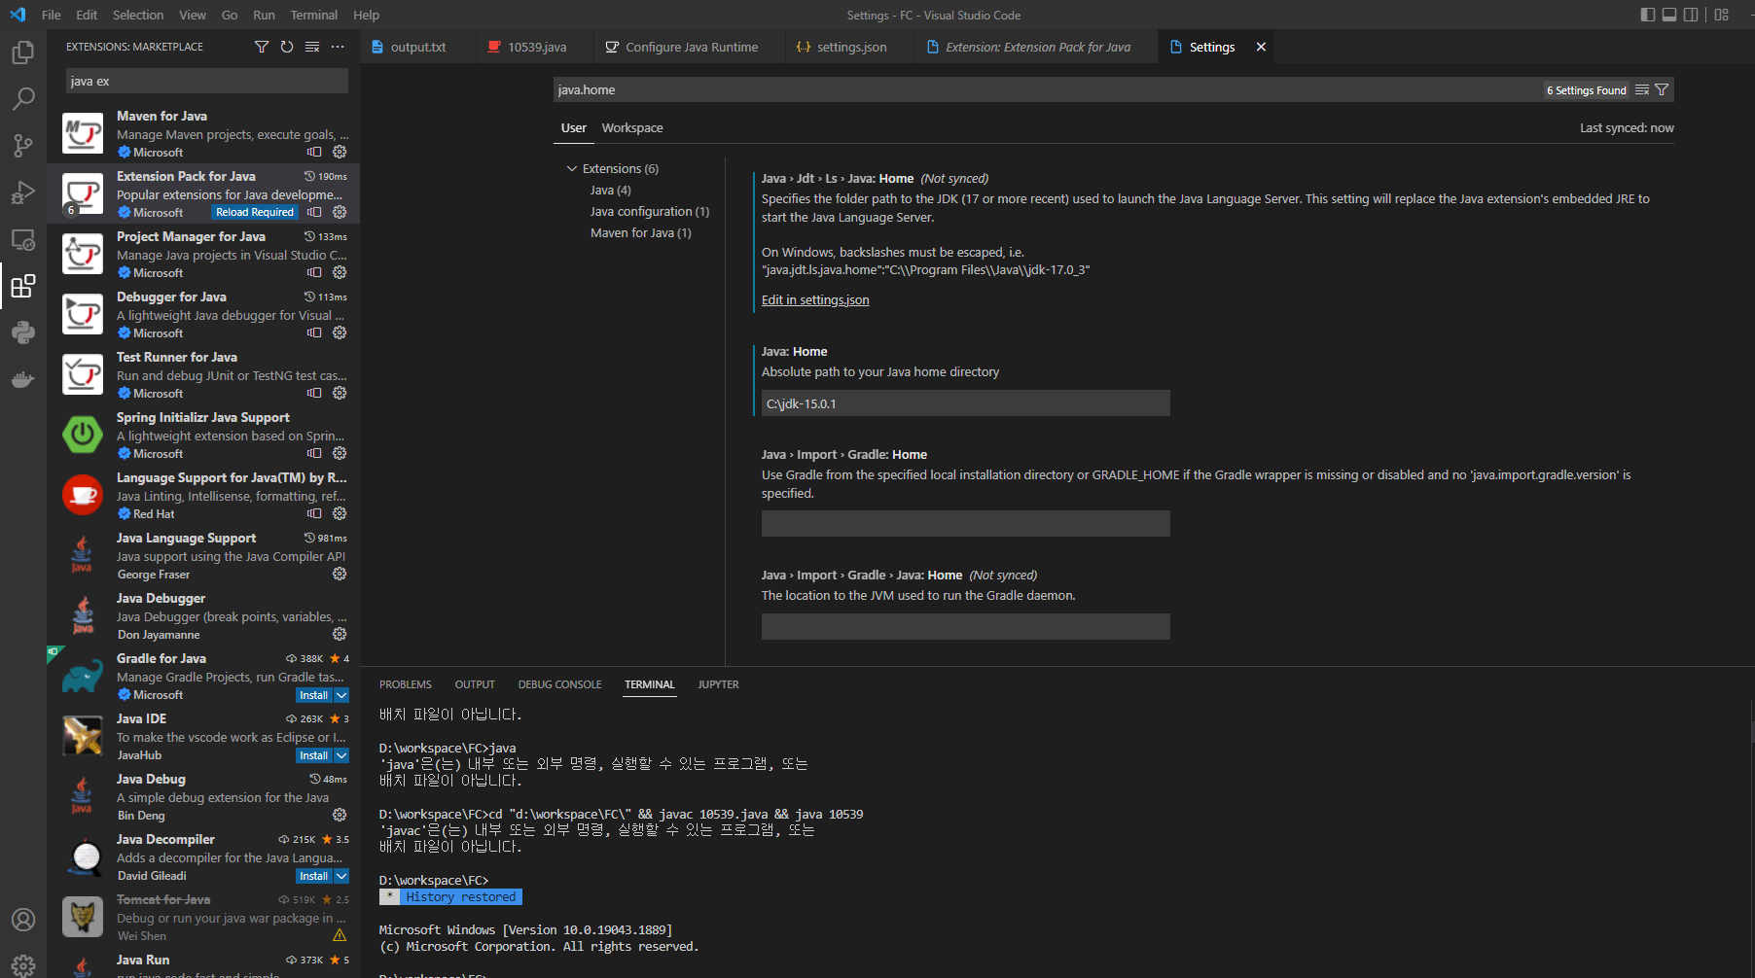Image resolution: width=1755 pixels, height=978 pixels.
Task: Refresh the extensions marketplace list
Action: [x=287, y=47]
